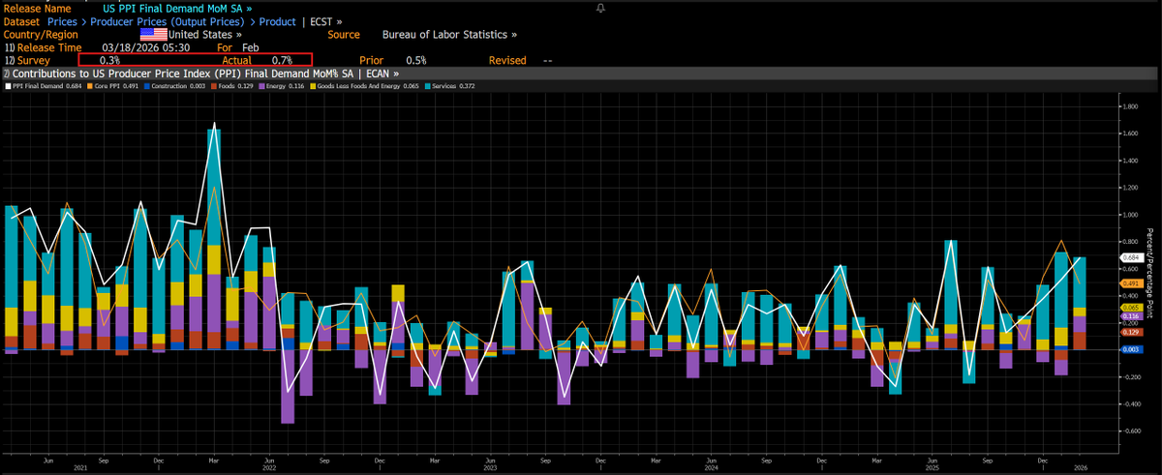Click the purple 0.116 axis value tag
This screenshot has height=475, width=1162.
[1130, 316]
